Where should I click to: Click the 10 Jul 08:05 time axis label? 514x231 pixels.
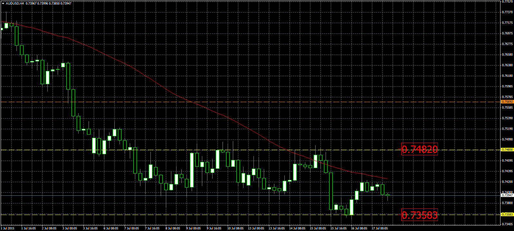235,228
